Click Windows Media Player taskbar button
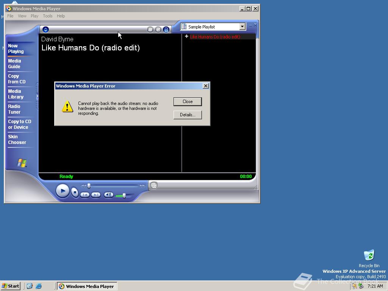Image resolution: width=388 pixels, height=291 pixels. pyautogui.click(x=87, y=286)
